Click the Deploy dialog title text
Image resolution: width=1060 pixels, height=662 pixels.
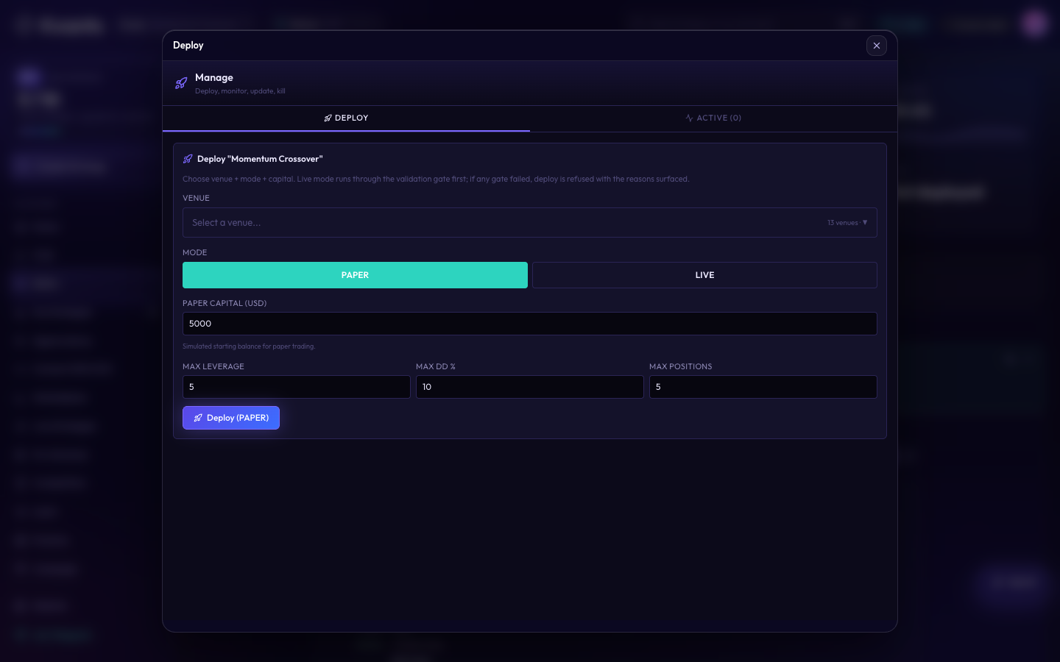tap(188, 46)
